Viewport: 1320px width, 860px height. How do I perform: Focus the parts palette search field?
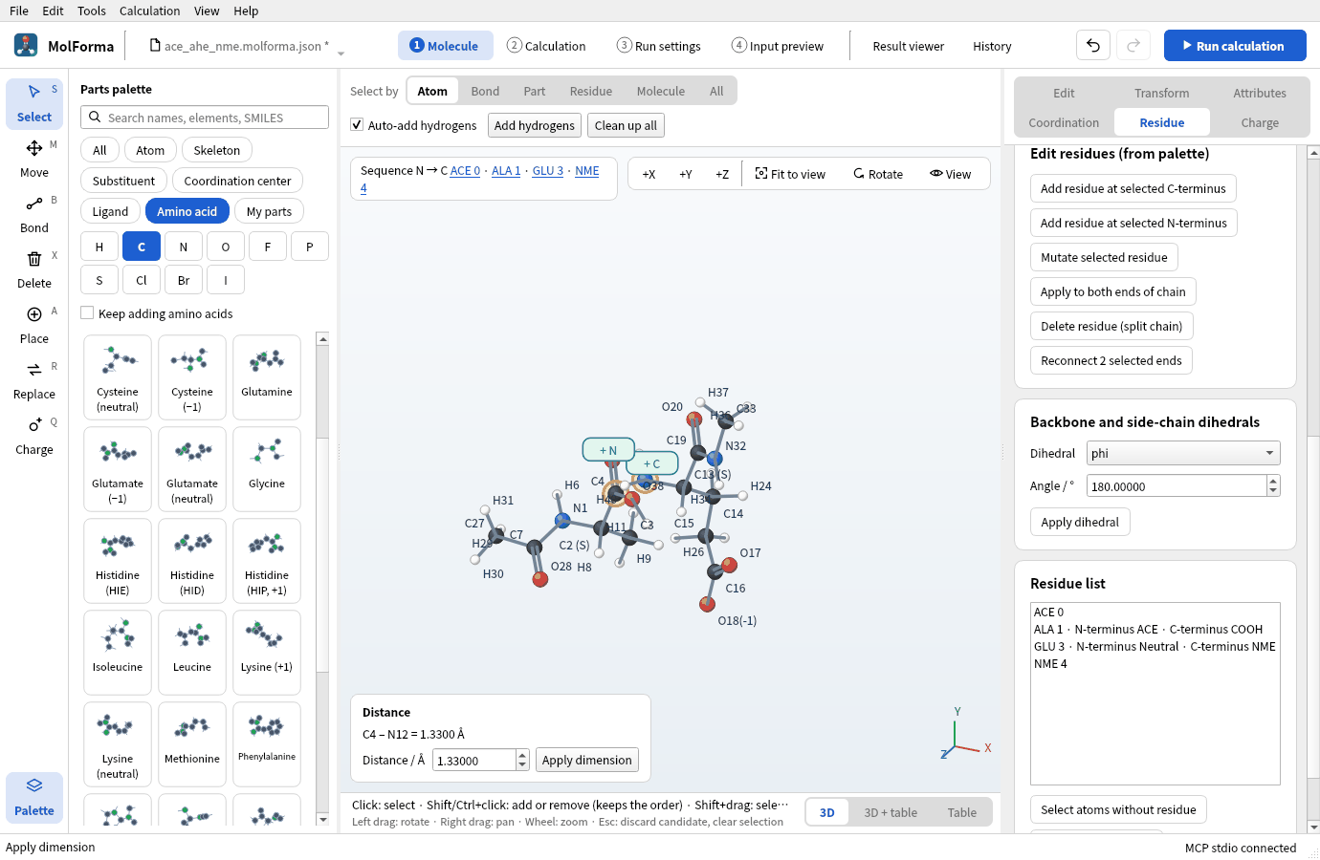click(x=205, y=118)
